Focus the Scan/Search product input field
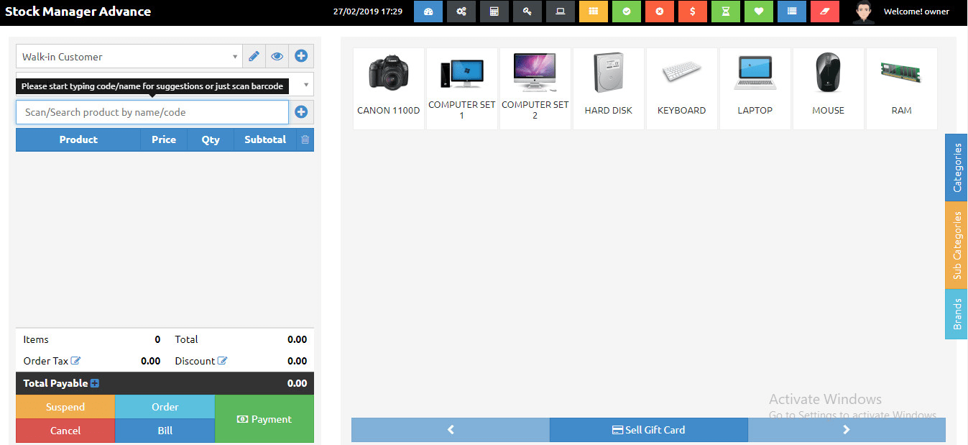 152,112
